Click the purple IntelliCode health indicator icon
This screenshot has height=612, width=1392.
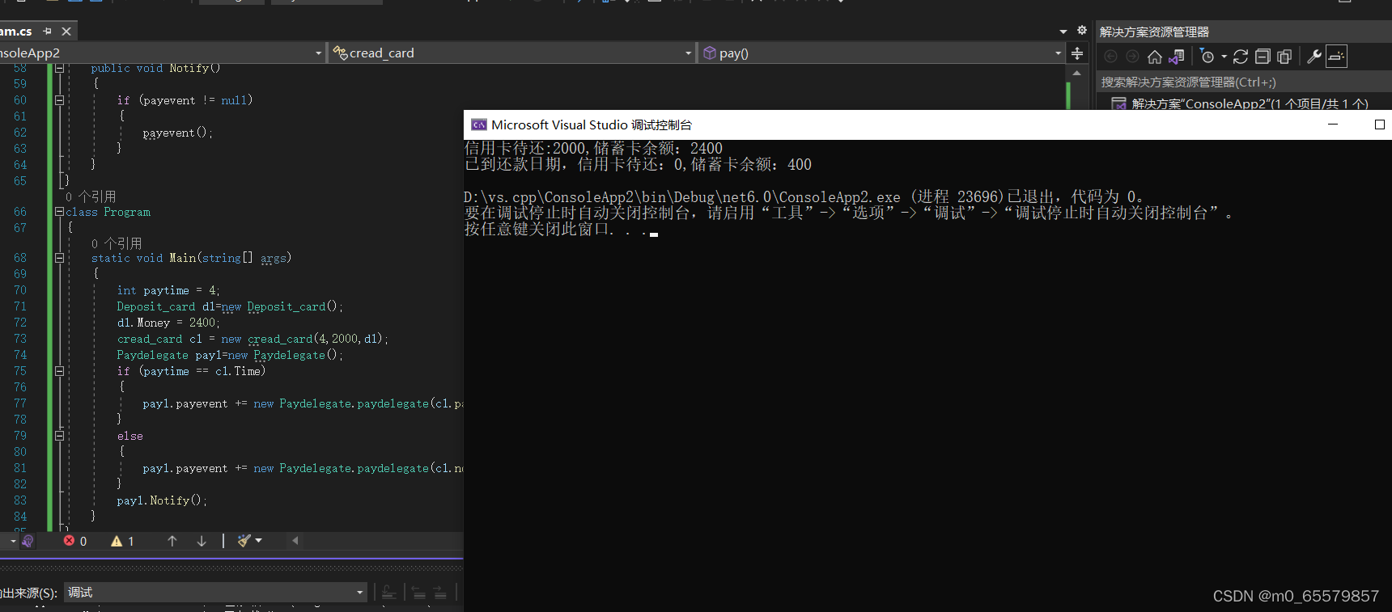point(28,541)
